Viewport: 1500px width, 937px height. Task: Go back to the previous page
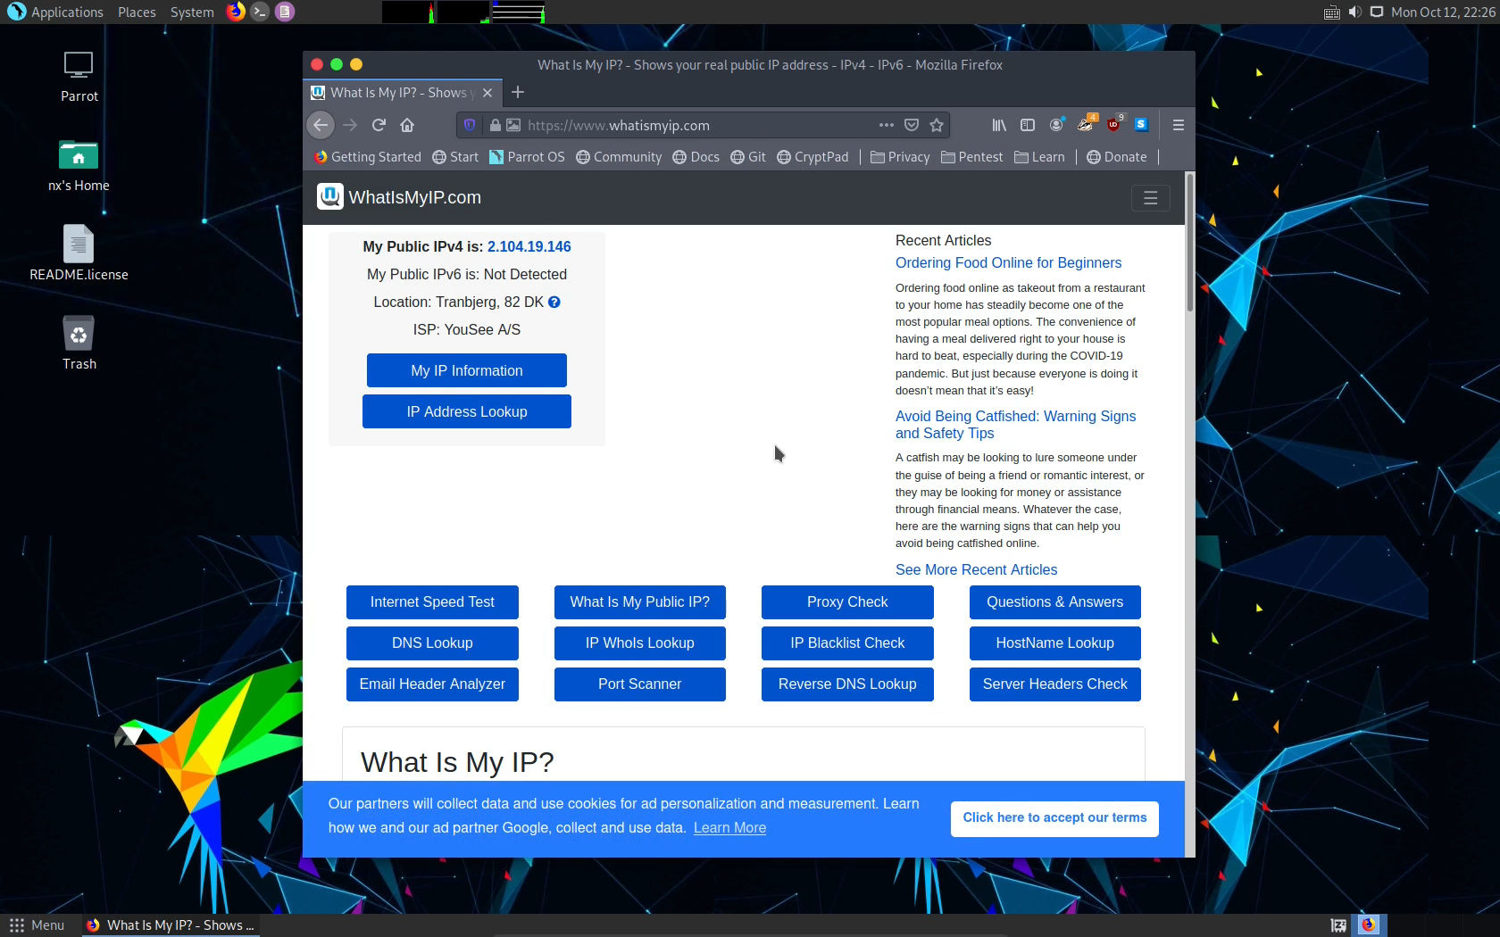321,125
